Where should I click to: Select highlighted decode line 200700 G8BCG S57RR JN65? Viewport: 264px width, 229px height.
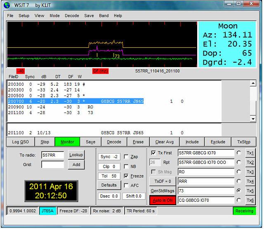click(x=75, y=101)
